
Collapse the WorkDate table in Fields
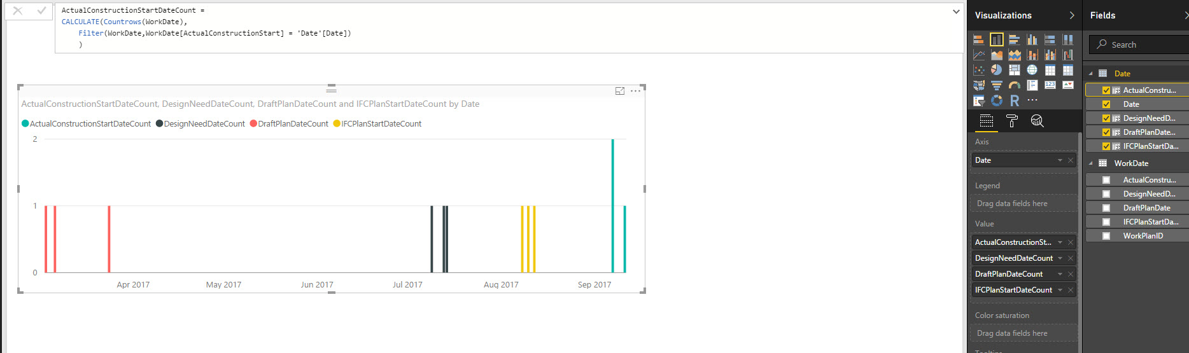[x=1090, y=163]
